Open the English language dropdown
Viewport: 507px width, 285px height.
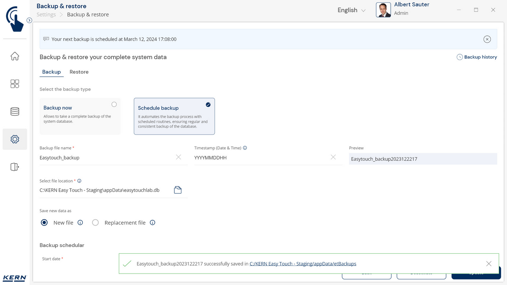[x=351, y=10]
